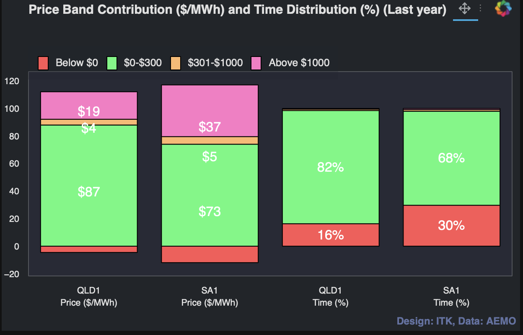The image size is (523, 335).
Task: Click the red Below $0 legend swatch
Action: click(44, 63)
